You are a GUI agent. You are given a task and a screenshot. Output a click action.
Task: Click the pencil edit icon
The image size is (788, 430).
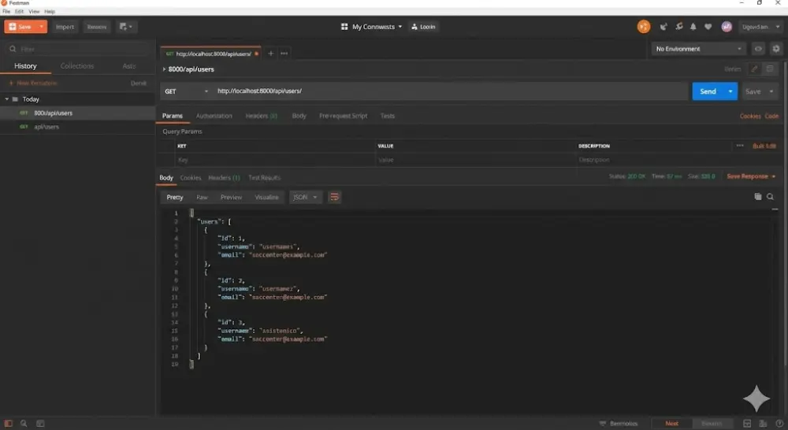click(x=754, y=69)
